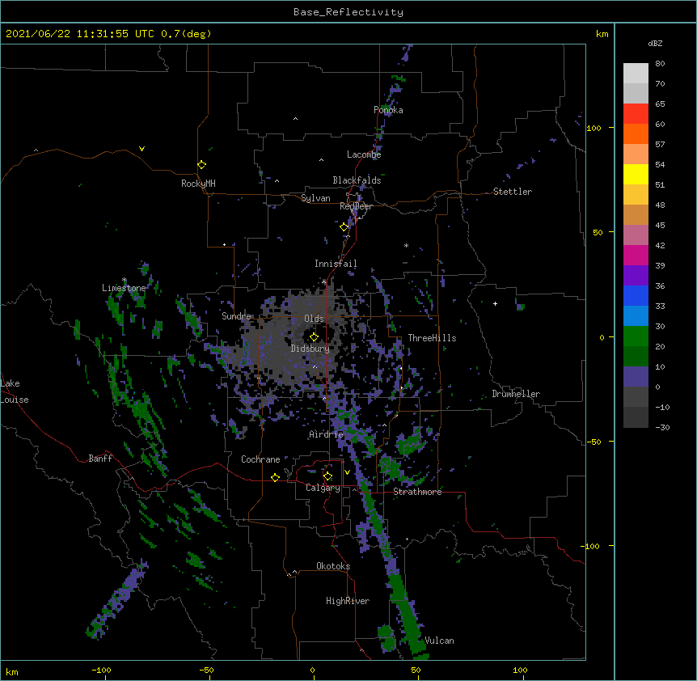Click the green 30 dBZ legend swatch

(x=636, y=336)
